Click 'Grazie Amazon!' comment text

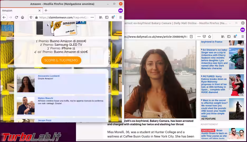(46, 79)
